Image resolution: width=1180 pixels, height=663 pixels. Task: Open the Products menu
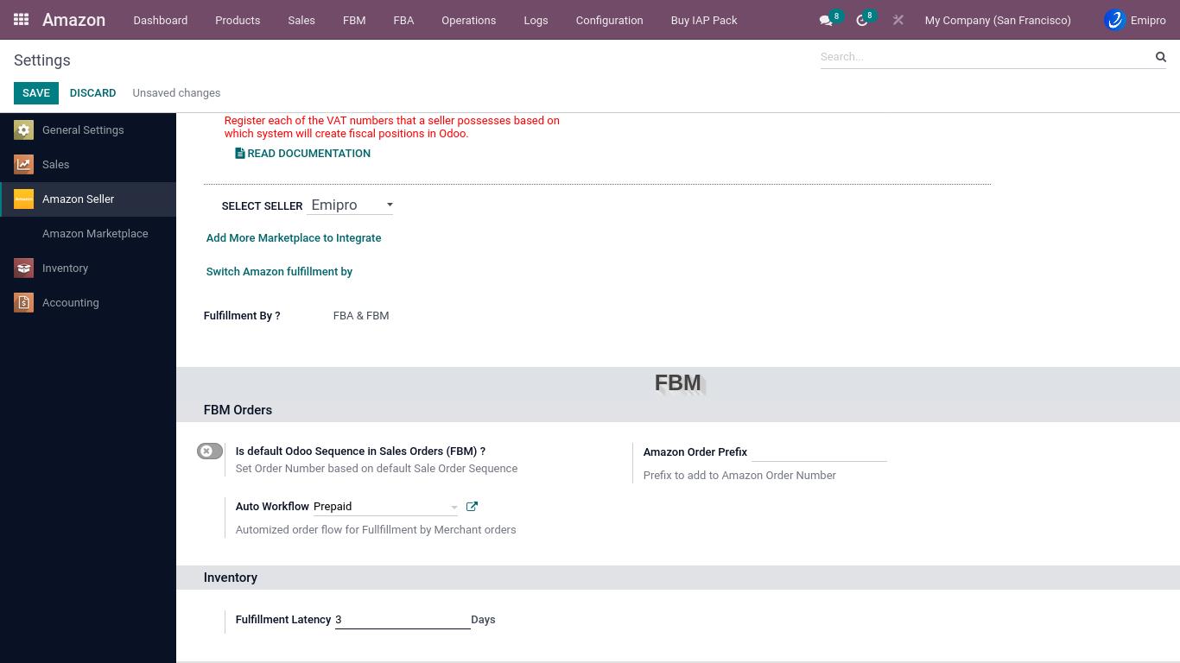pos(238,20)
